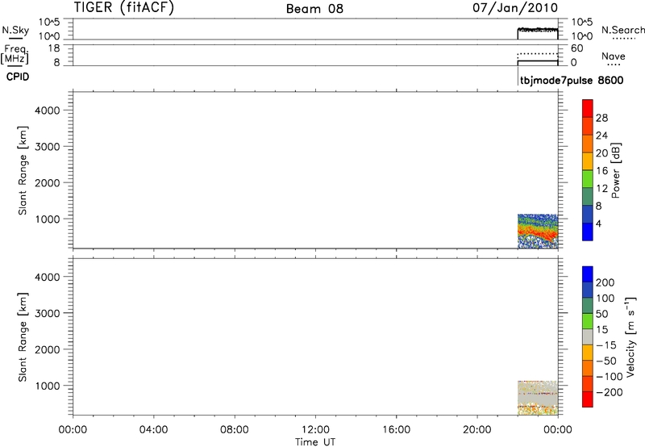Click the 'Power [dB]' colorbar label

tap(616, 170)
